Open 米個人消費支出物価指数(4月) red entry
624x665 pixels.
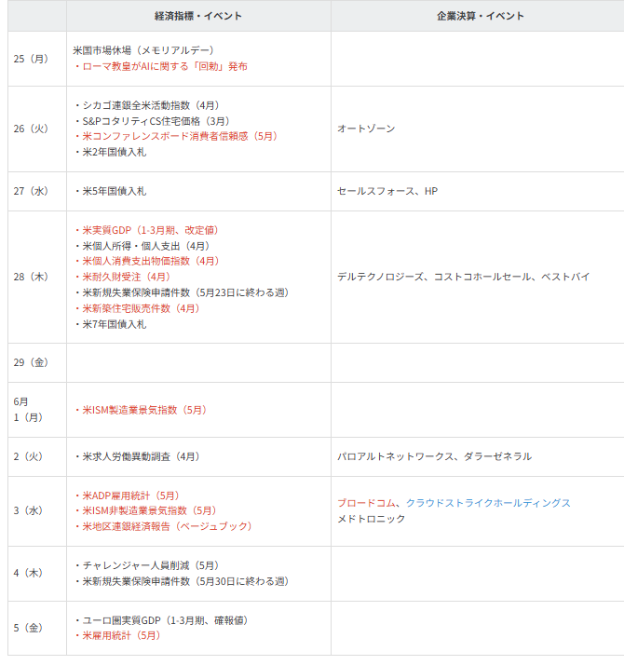[146, 261]
